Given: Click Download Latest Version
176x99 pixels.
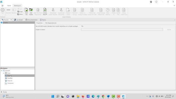Looking at the screenshot, I should 53,12.
